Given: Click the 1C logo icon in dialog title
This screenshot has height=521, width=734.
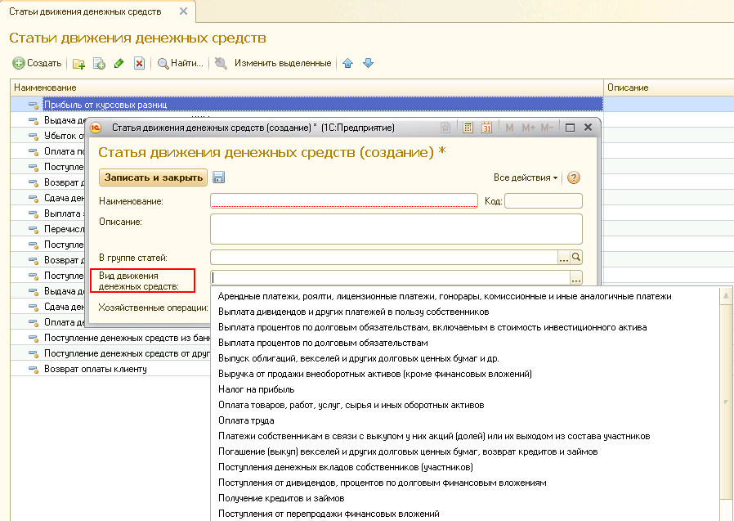Looking at the screenshot, I should (x=96, y=128).
